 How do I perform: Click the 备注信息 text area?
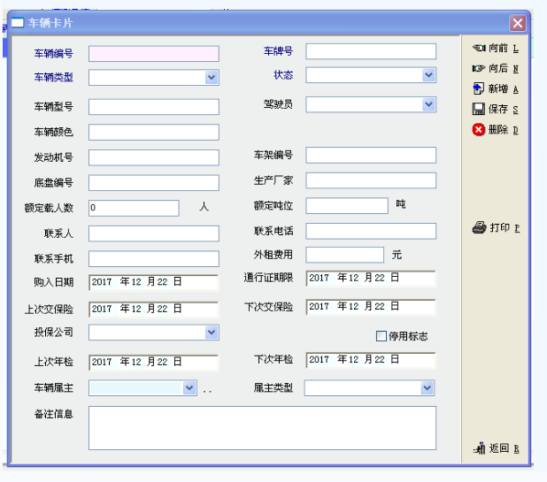(262, 427)
